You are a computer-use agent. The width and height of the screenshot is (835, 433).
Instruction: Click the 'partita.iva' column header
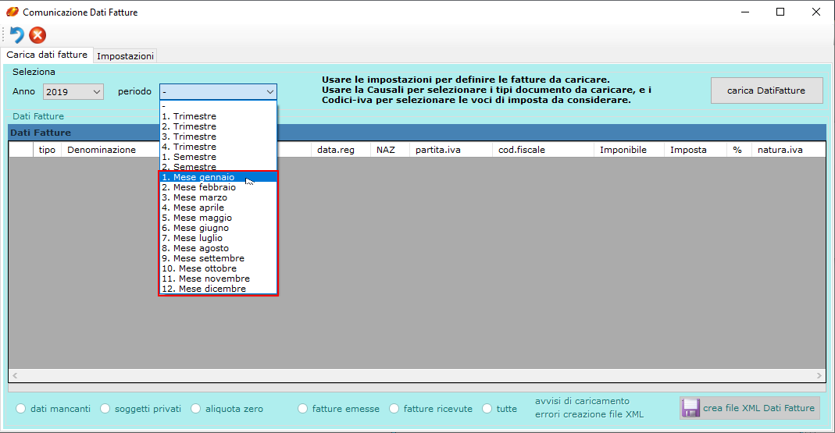pos(438,150)
